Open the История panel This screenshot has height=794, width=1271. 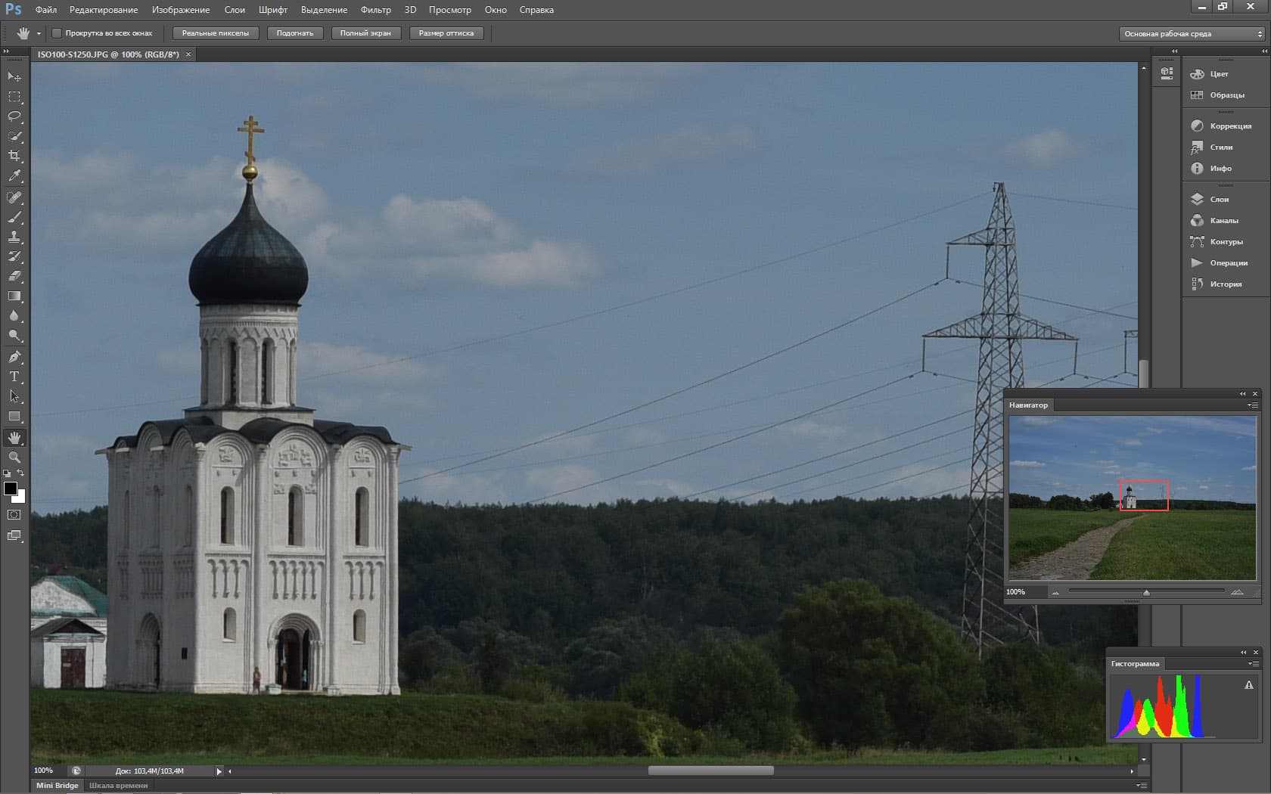click(1225, 284)
